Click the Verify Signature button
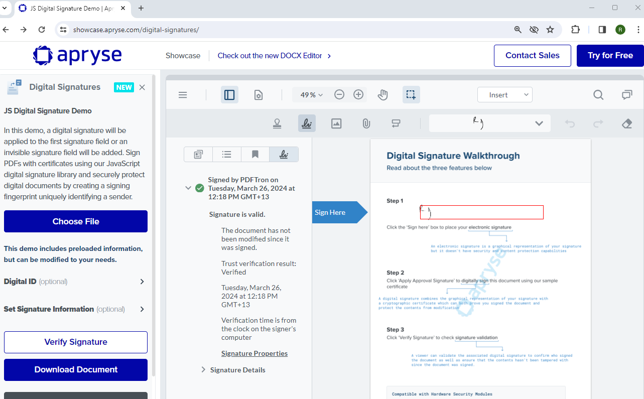 click(x=75, y=342)
